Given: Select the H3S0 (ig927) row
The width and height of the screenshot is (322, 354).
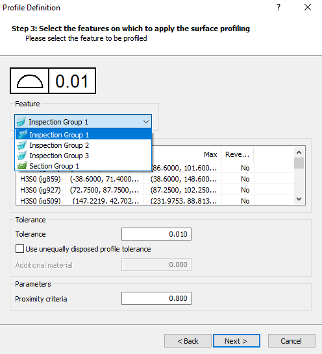Looking at the screenshot, I should pyautogui.click(x=155, y=190).
